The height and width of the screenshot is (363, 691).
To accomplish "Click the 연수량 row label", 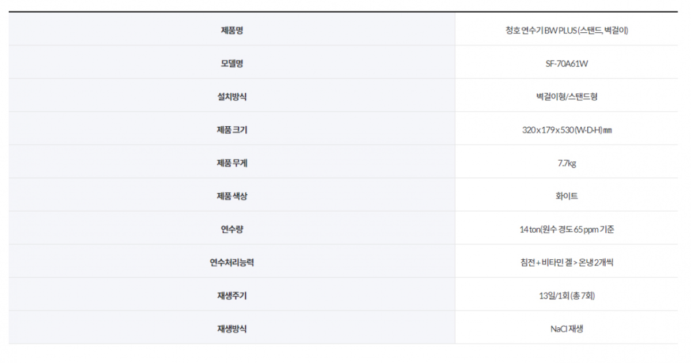I will (231, 230).
